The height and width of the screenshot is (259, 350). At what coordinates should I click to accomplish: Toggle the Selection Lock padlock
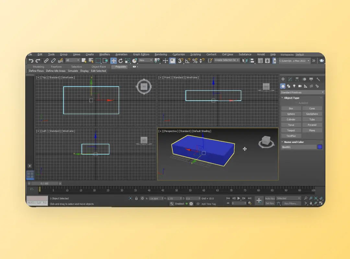point(136,198)
